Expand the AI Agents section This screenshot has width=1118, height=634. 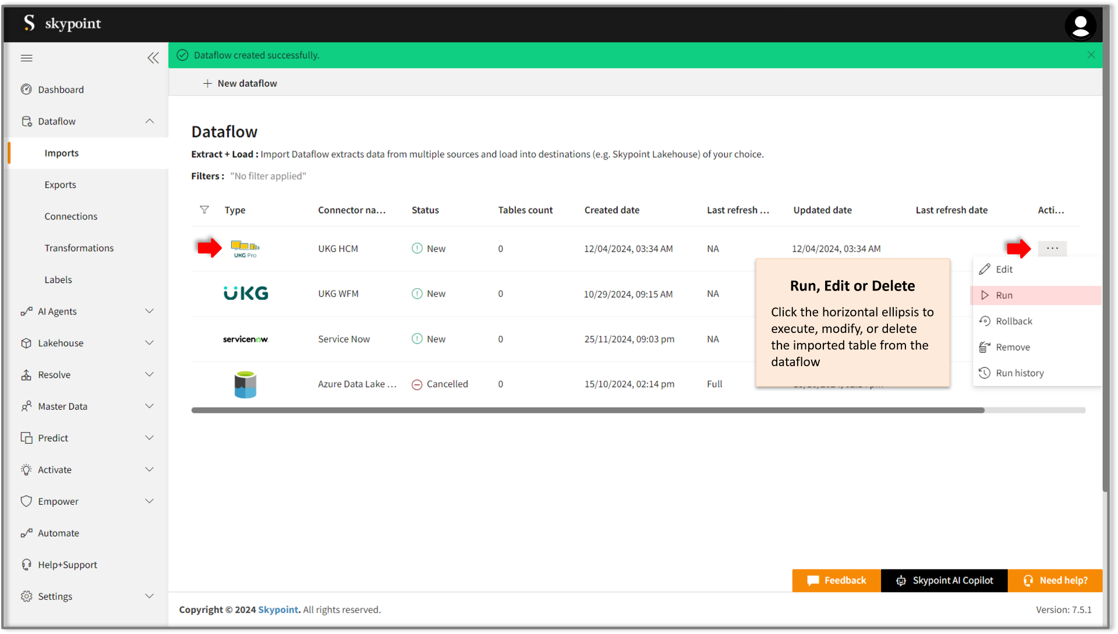[150, 311]
